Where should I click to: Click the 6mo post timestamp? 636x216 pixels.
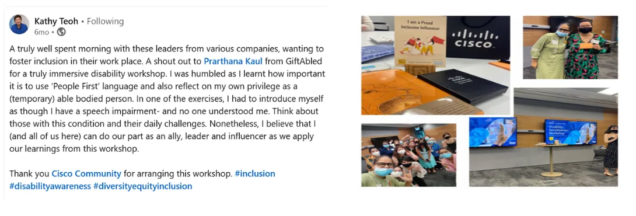coord(42,32)
